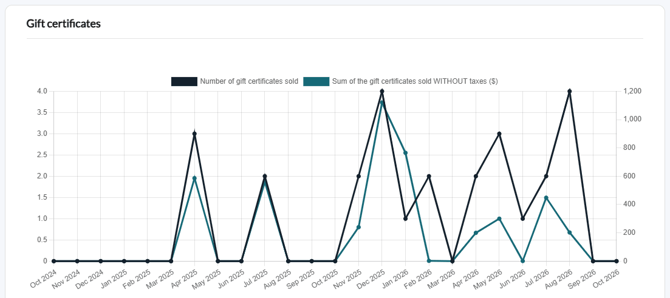Image resolution: width=670 pixels, height=298 pixels.
Task: Select teal series zero point at Feb 2026
Action: point(429,260)
